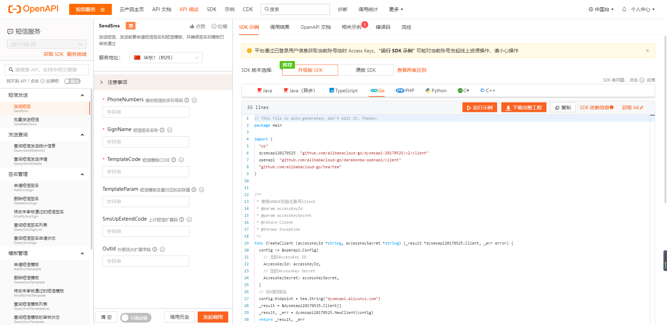Viewport: 667px width, 325px height.
Task: Collapse the 发送查询 group
Action: [x=82, y=135]
